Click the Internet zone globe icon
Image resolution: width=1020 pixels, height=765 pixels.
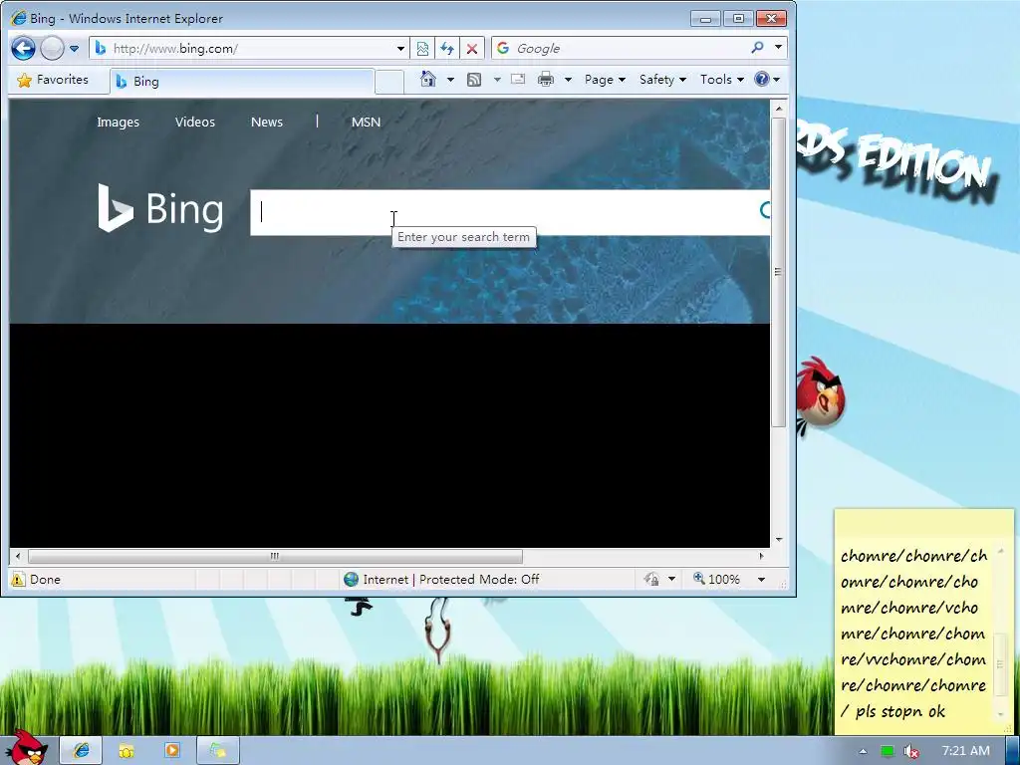coord(352,579)
